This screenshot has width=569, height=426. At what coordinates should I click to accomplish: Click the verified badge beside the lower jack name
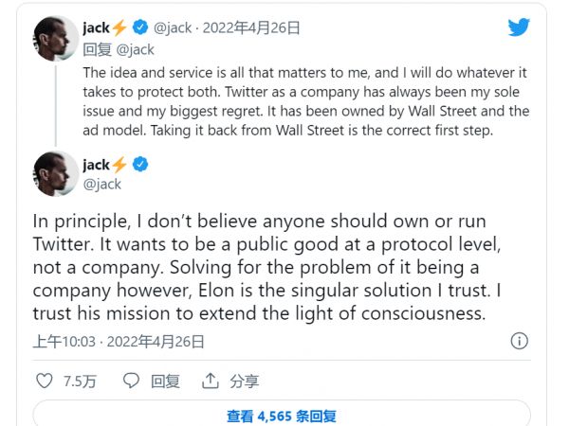click(x=140, y=165)
